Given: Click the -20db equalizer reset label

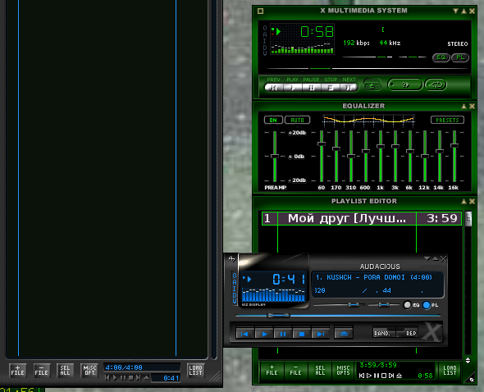Looking at the screenshot, I should 297,180.
